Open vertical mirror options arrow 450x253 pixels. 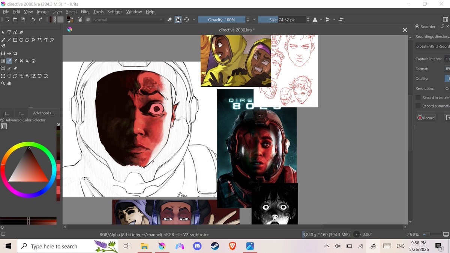[334, 19]
